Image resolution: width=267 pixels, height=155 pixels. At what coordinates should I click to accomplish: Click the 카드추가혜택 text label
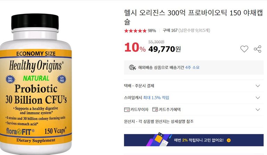170,110
